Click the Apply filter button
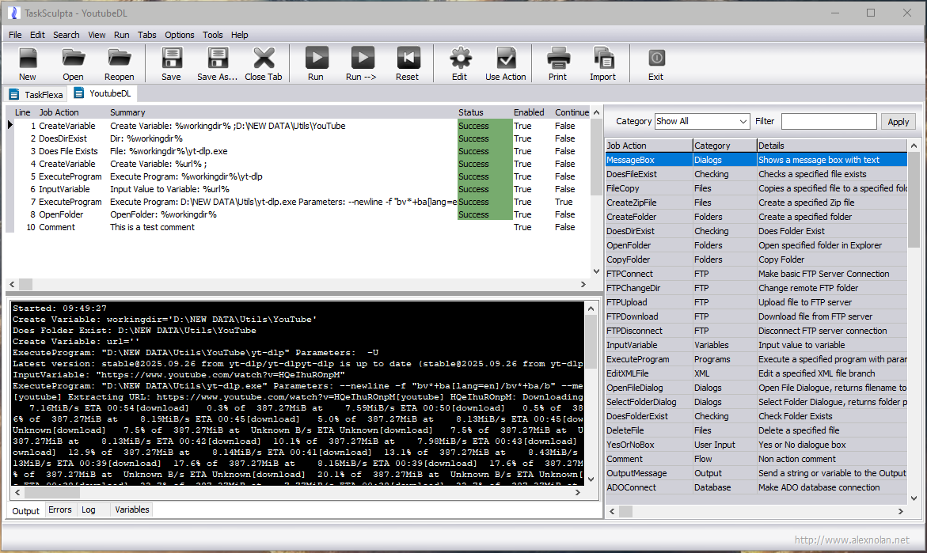Image resolution: width=927 pixels, height=553 pixels. (x=898, y=122)
